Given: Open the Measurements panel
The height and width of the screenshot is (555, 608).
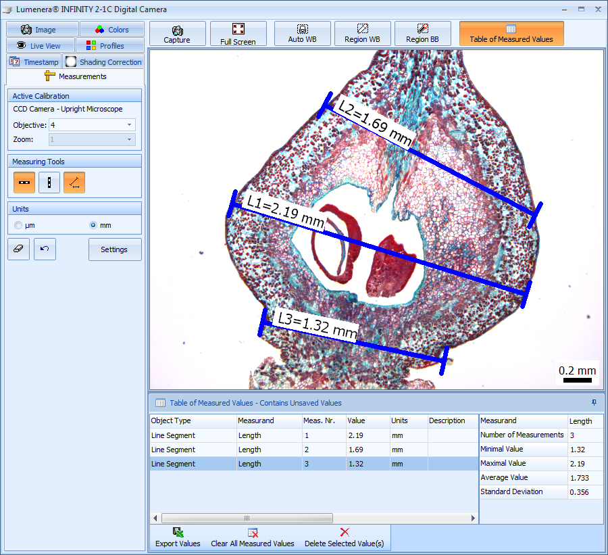Looking at the screenshot, I should pos(74,76).
